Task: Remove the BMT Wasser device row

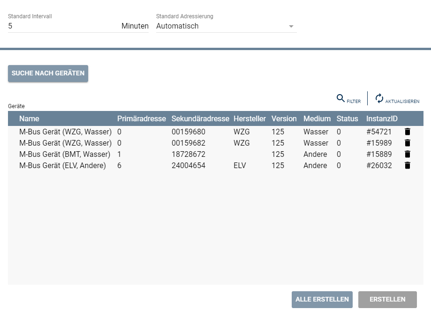Action: [407, 155]
